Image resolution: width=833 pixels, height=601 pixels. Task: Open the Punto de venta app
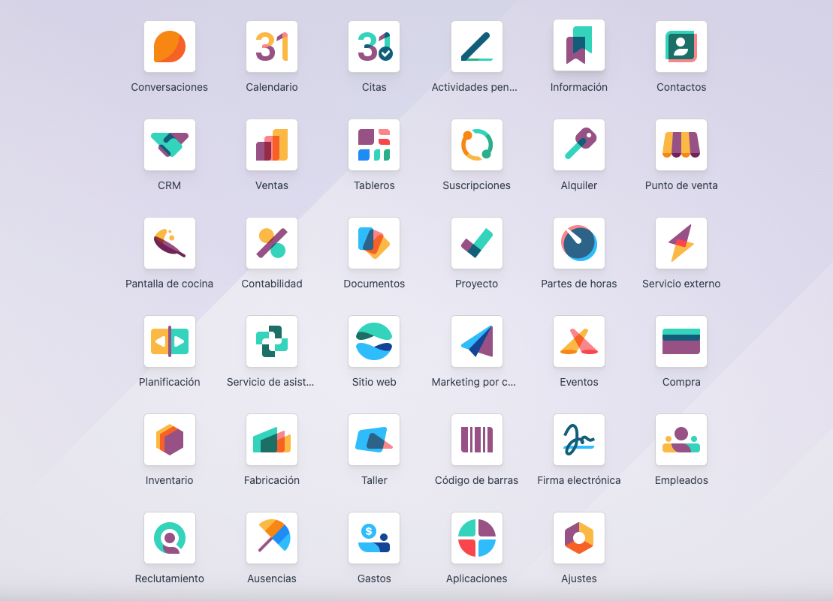click(x=681, y=145)
